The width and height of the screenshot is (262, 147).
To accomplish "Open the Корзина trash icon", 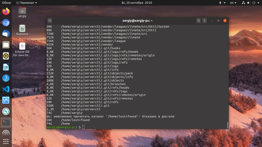I will coord(22,30).
